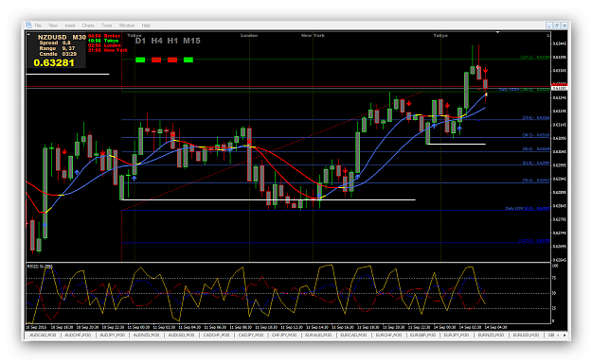Click the yellow 0.63281 price readout
Image resolution: width=592 pixels, height=362 pixels.
[54, 63]
